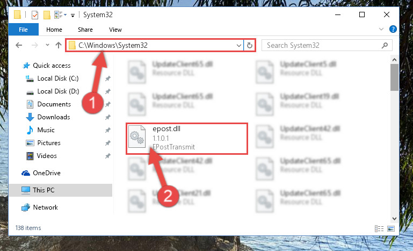Toggle the pin next to Documents
The image size is (413, 251).
point(108,104)
